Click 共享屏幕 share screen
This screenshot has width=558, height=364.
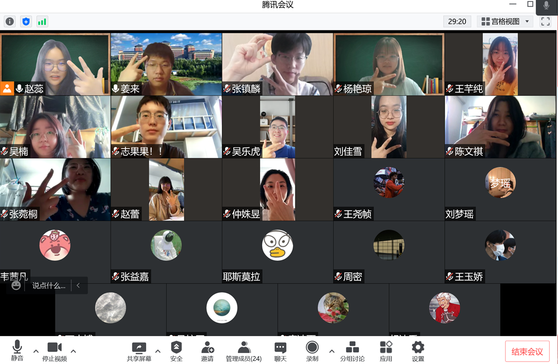(139, 351)
